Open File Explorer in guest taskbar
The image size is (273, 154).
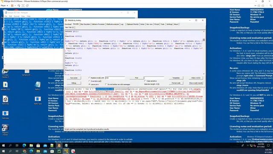point(31,145)
